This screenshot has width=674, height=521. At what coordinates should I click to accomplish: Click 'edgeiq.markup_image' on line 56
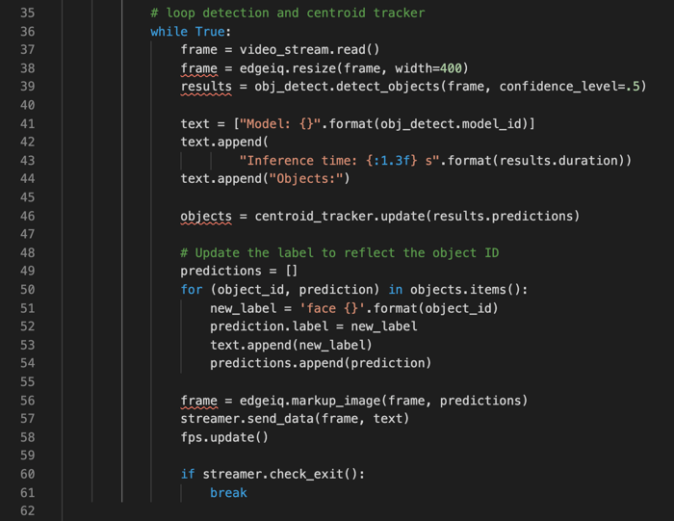click(310, 401)
